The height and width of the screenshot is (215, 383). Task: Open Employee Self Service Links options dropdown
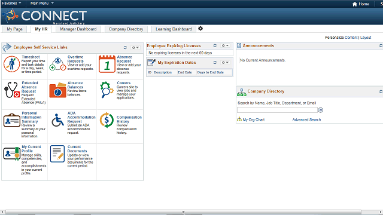pyautogui.click(x=135, y=48)
